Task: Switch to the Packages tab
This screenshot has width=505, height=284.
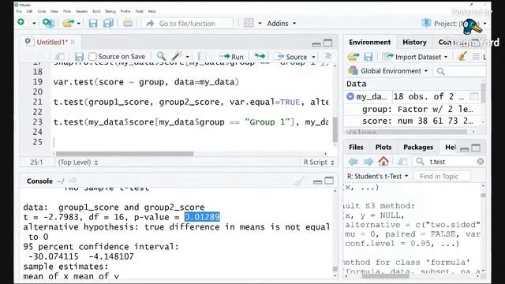Action: point(418,148)
